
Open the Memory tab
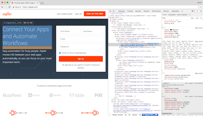[166, 11]
